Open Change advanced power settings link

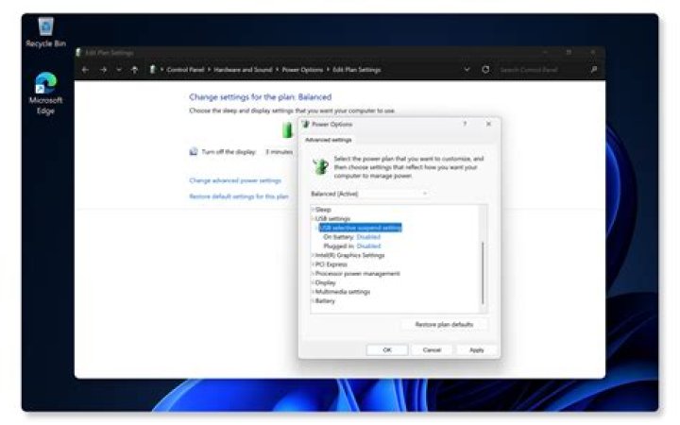235,180
